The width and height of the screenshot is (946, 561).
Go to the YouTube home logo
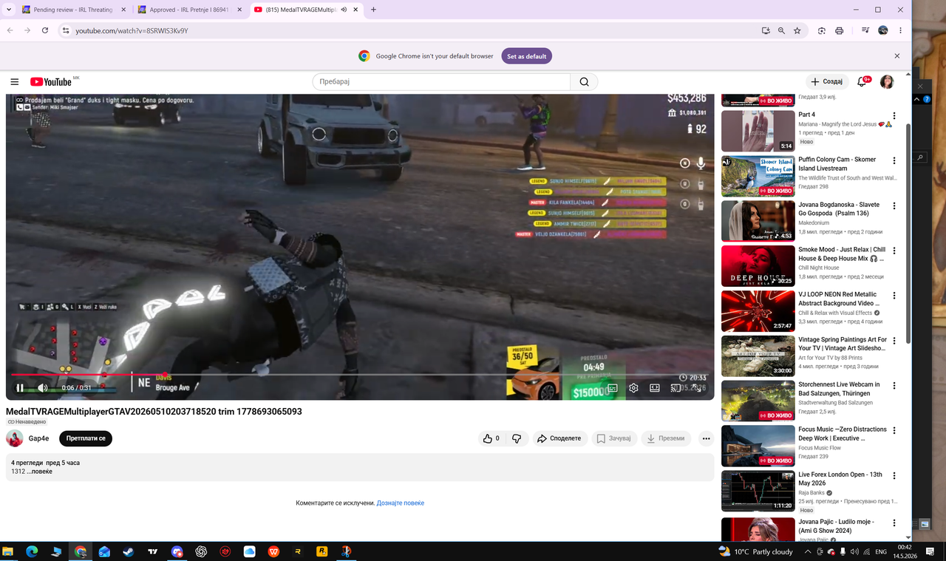pyautogui.click(x=51, y=82)
